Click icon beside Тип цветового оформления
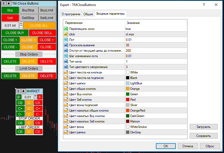Image resolution: width=224 pixels, height=153 pixels. click(x=66, y=67)
